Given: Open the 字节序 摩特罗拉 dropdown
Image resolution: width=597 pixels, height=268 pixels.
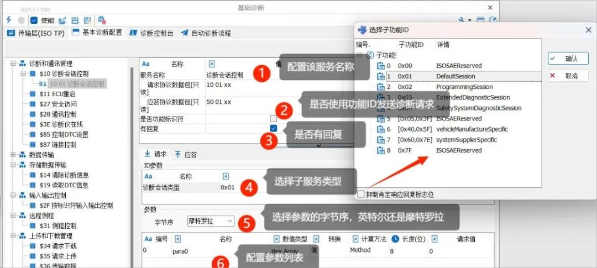Looking at the screenshot, I should click(x=211, y=221).
